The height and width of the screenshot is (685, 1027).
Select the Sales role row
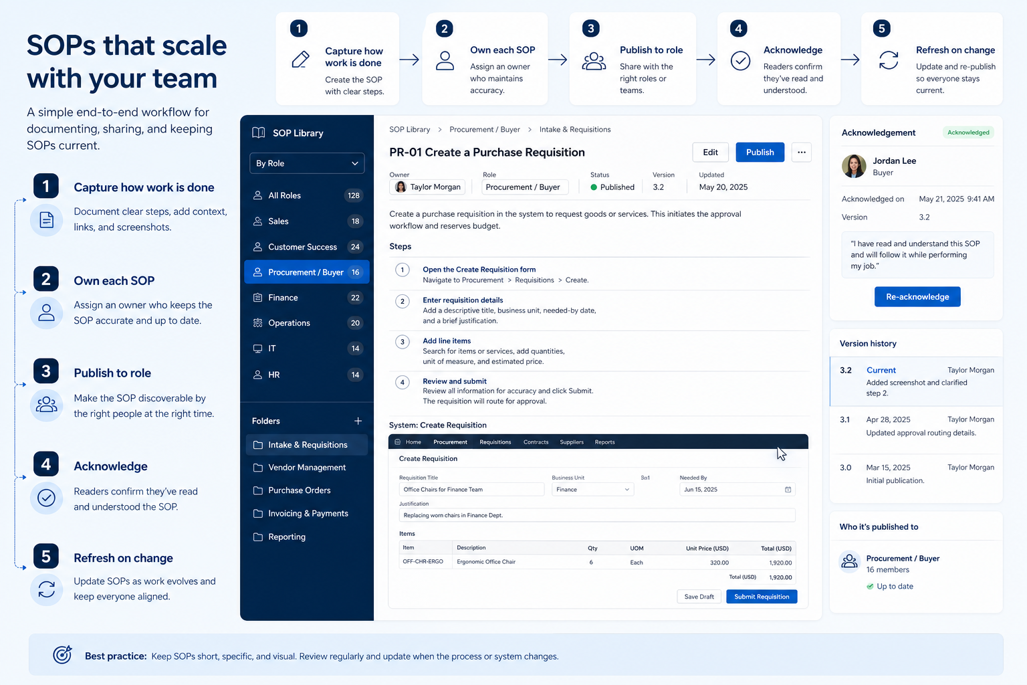click(x=307, y=221)
